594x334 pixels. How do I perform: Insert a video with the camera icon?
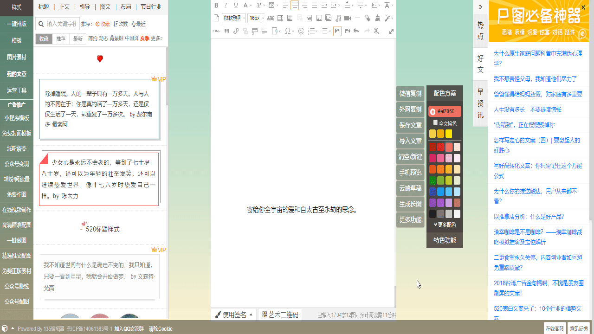(x=348, y=19)
